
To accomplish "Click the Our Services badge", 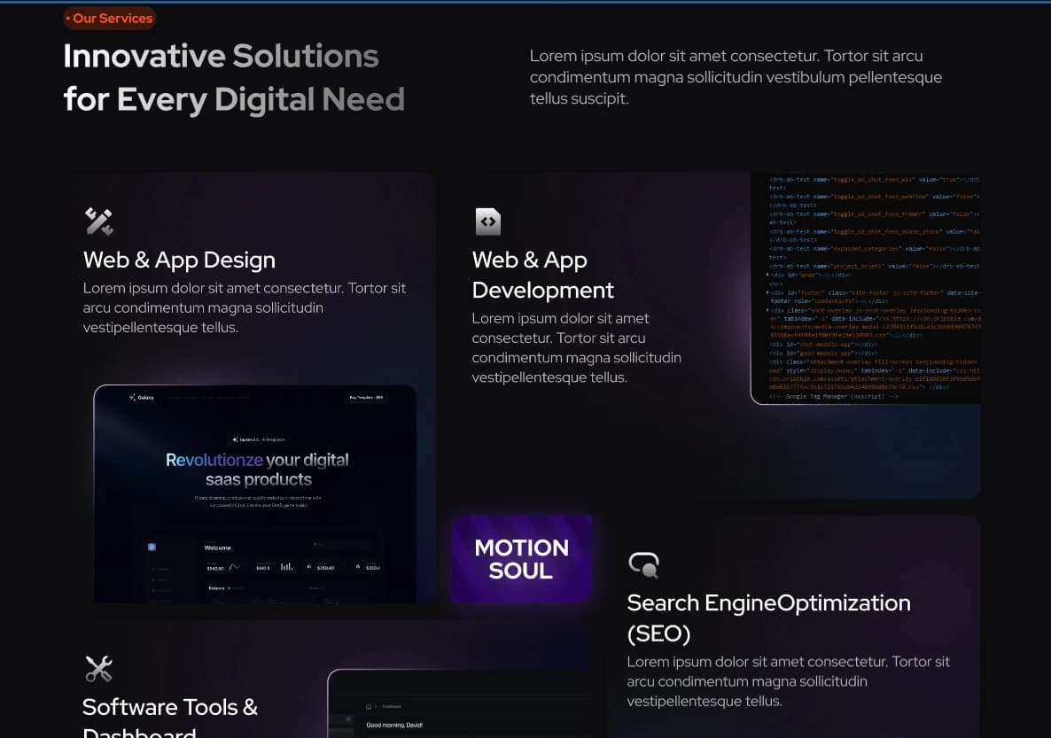I will [109, 18].
